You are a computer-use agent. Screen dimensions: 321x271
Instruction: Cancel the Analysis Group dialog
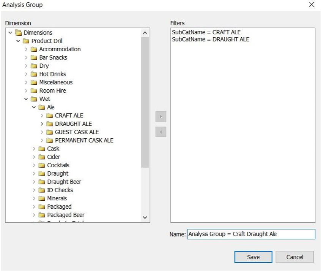point(294,257)
